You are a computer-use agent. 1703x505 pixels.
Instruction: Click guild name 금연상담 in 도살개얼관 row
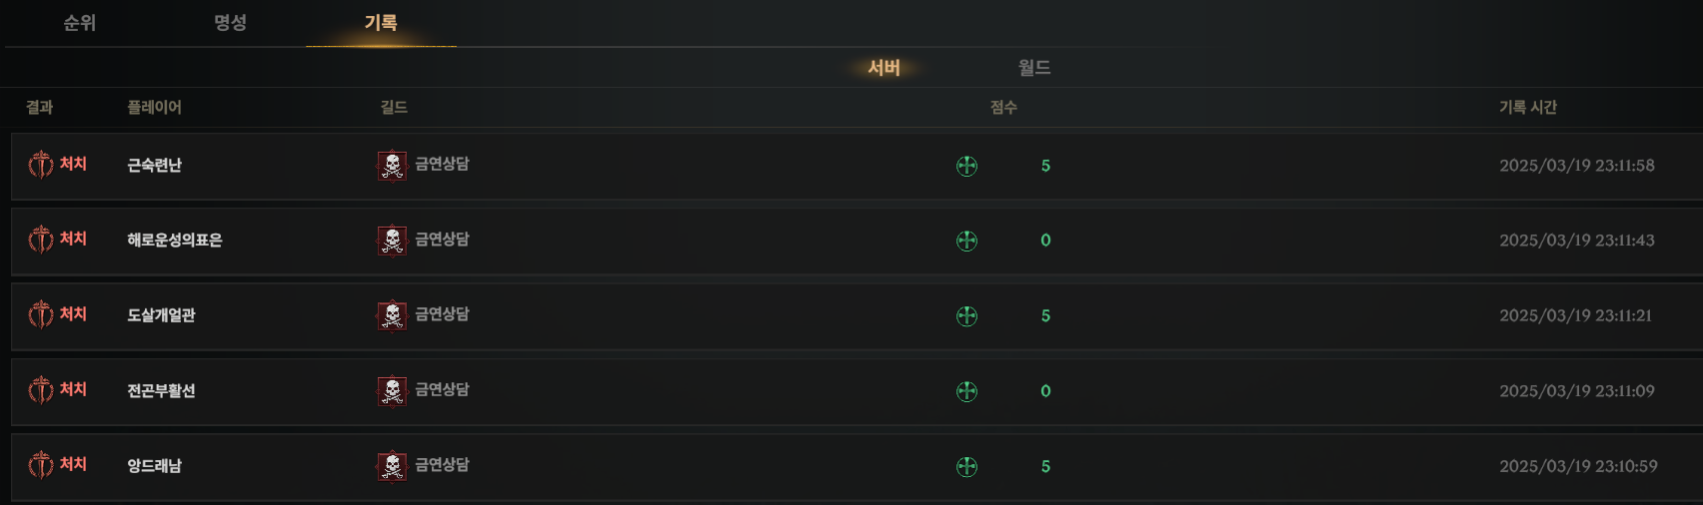pyautogui.click(x=442, y=314)
